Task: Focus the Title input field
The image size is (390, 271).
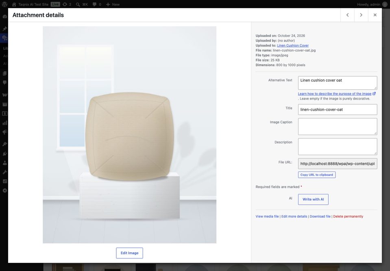Action: click(338, 109)
